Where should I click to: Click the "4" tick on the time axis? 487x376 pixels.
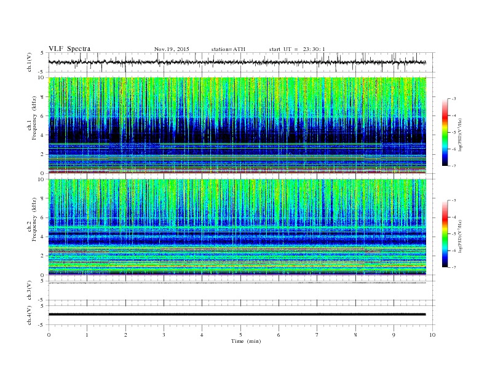tap(202, 335)
